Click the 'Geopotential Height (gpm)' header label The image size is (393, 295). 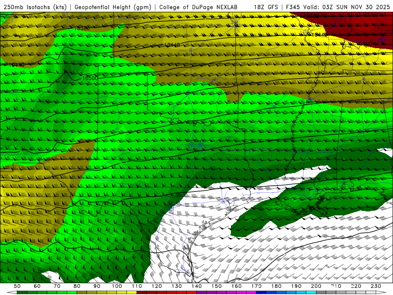(113, 7)
